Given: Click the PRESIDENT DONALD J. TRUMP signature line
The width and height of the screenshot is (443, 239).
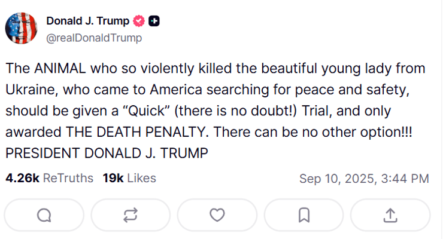Looking at the screenshot, I should 107,153.
